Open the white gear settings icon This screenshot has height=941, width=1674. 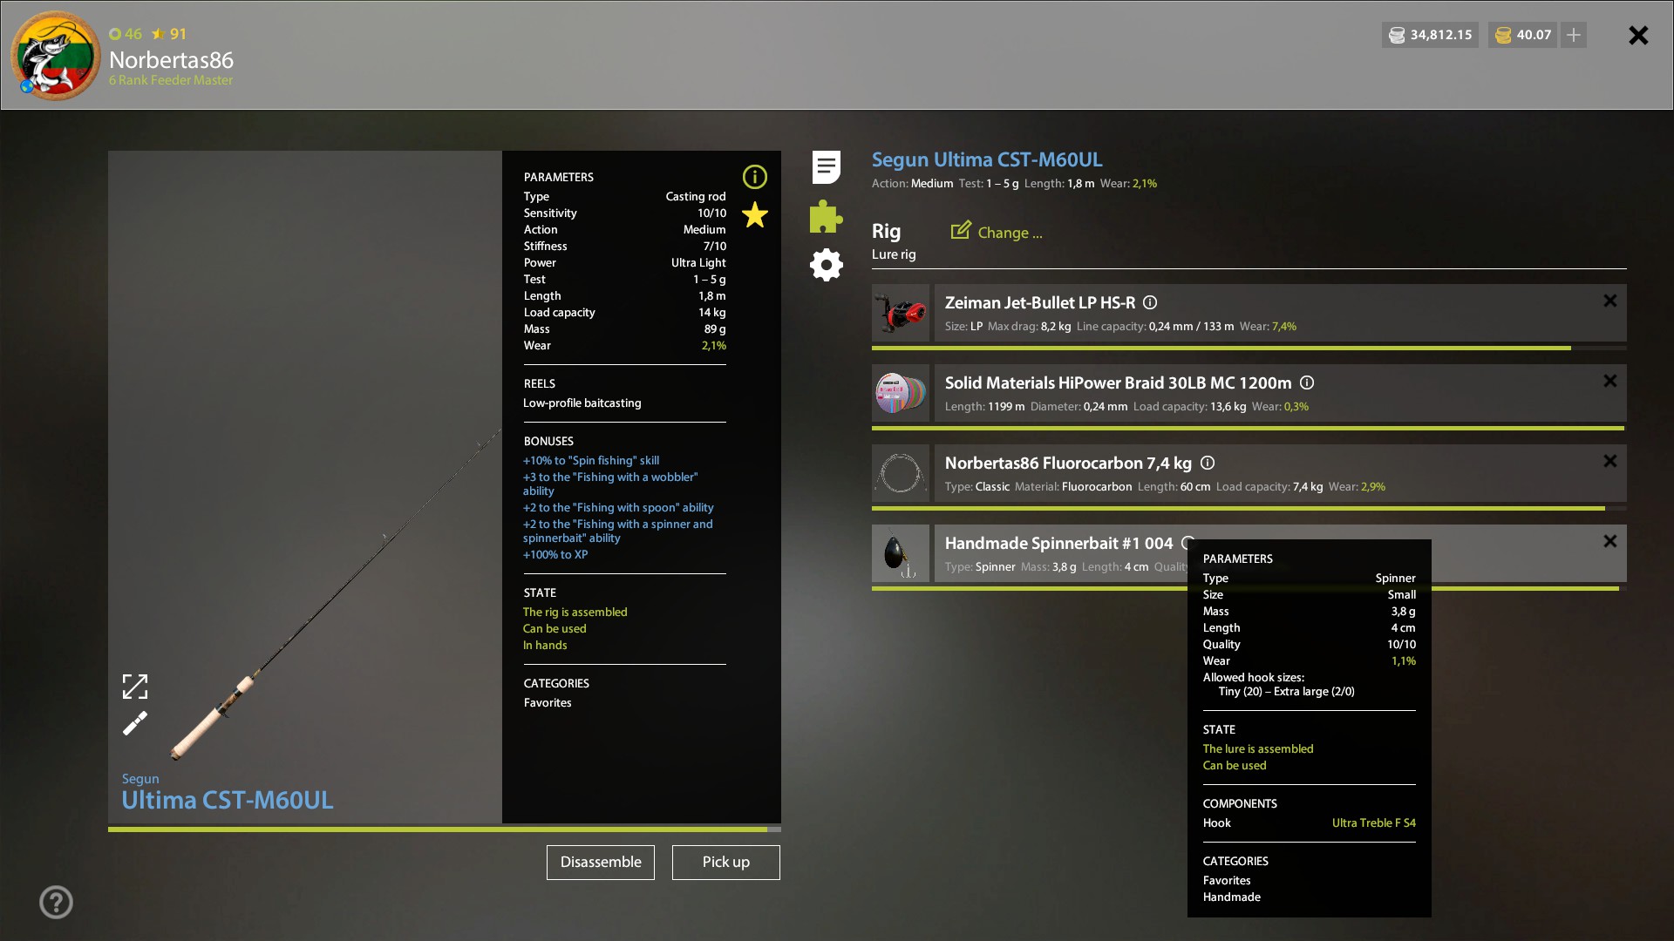tap(826, 265)
